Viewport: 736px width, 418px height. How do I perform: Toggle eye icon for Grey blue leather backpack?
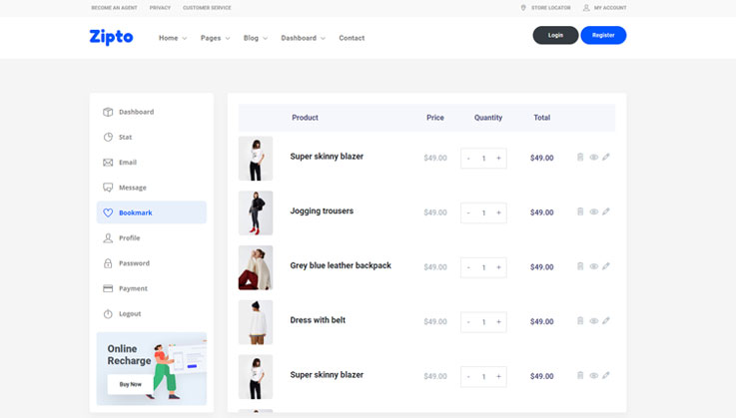593,266
